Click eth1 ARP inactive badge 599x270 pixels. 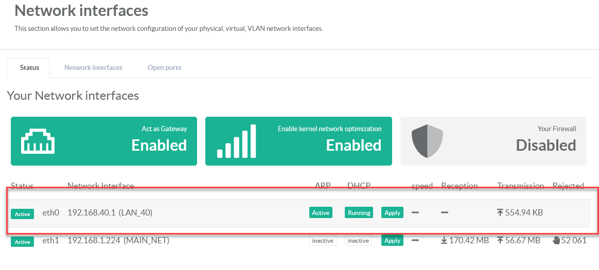click(x=323, y=240)
